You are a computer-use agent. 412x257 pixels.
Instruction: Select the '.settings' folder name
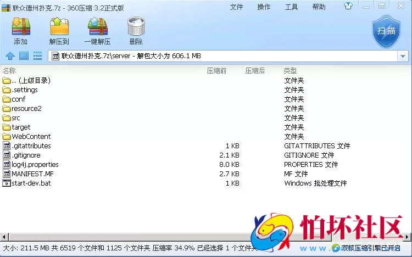click(25, 90)
